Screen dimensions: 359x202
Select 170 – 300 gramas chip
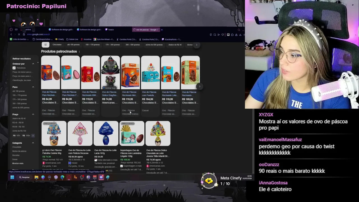click(x=113, y=45)
